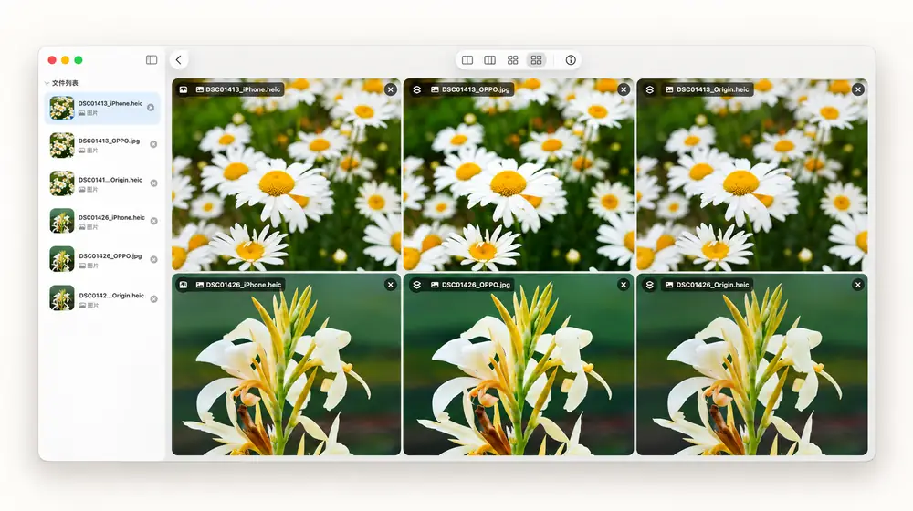Screen dimensions: 913x511
Task: Select DSC01413_OPPO.jpg in file list
Action: [102, 145]
